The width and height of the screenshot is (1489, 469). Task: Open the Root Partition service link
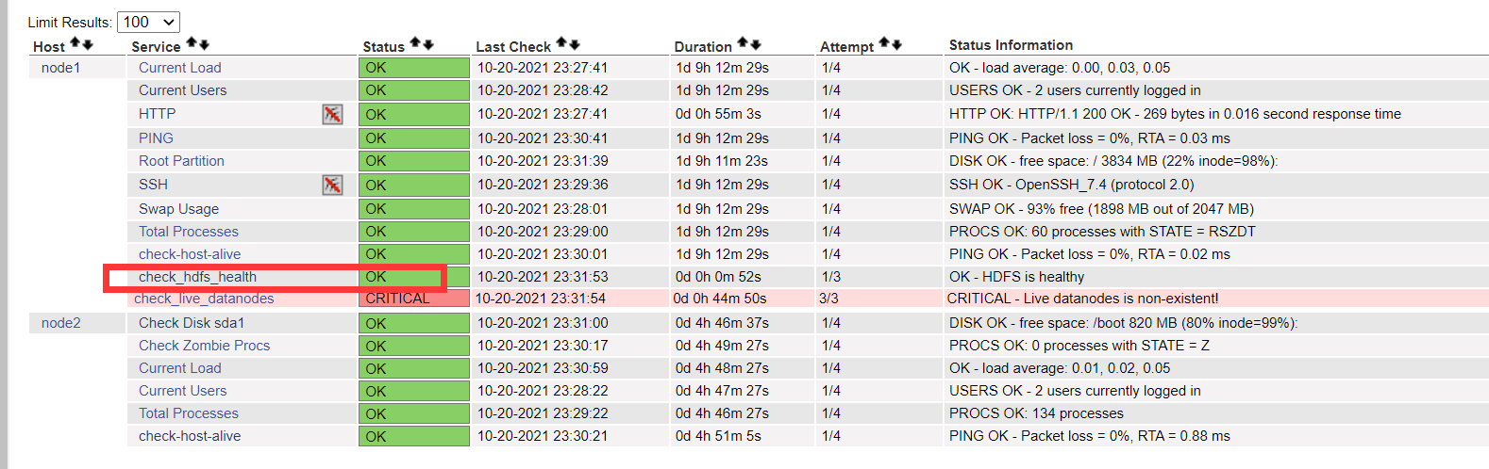[x=181, y=161]
